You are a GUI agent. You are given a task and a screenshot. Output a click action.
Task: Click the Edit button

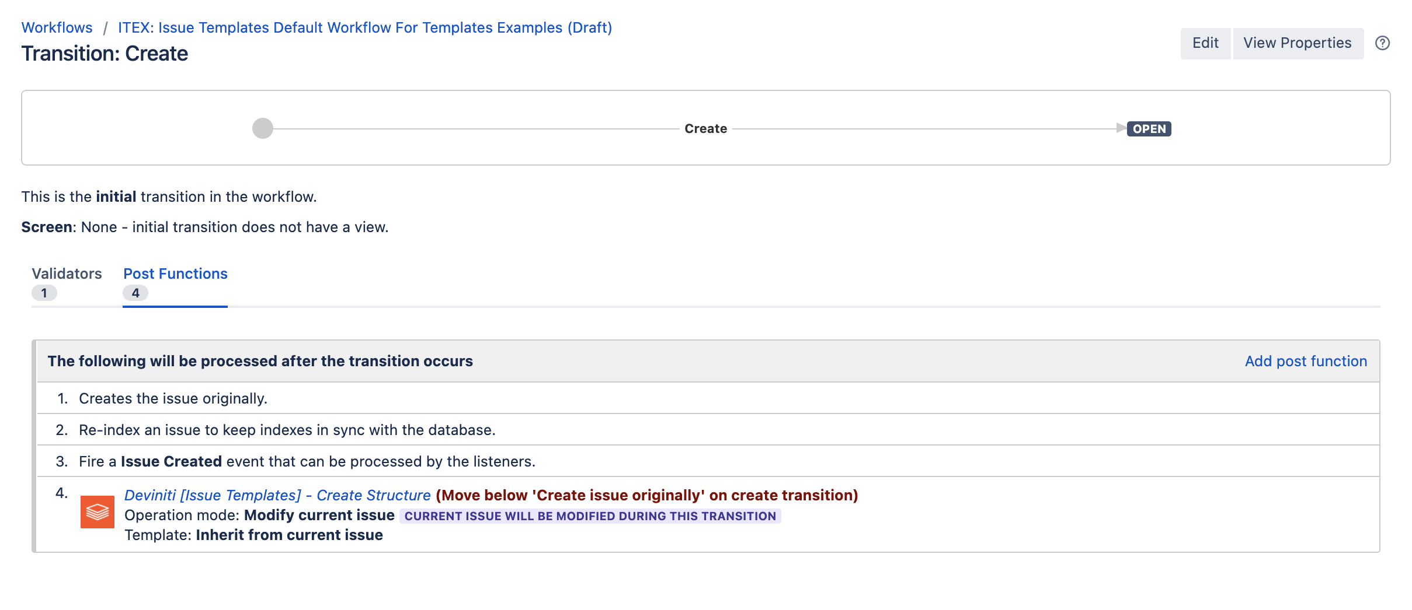1205,43
